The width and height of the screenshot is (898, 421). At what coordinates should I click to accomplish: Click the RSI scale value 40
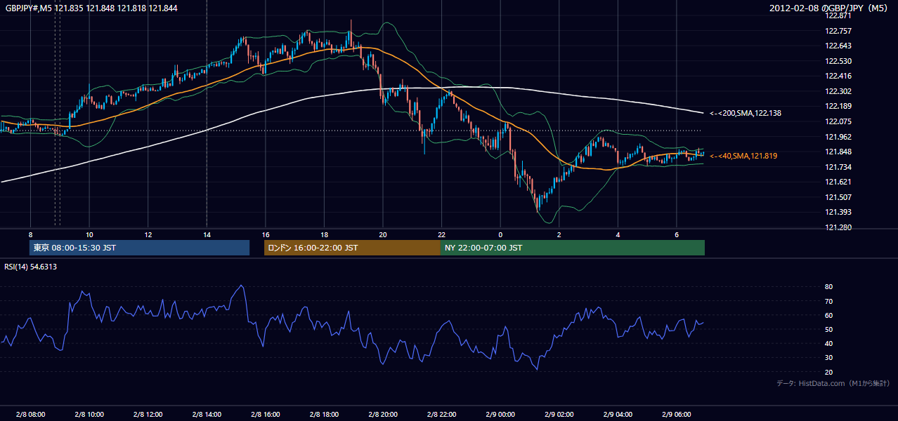829,344
